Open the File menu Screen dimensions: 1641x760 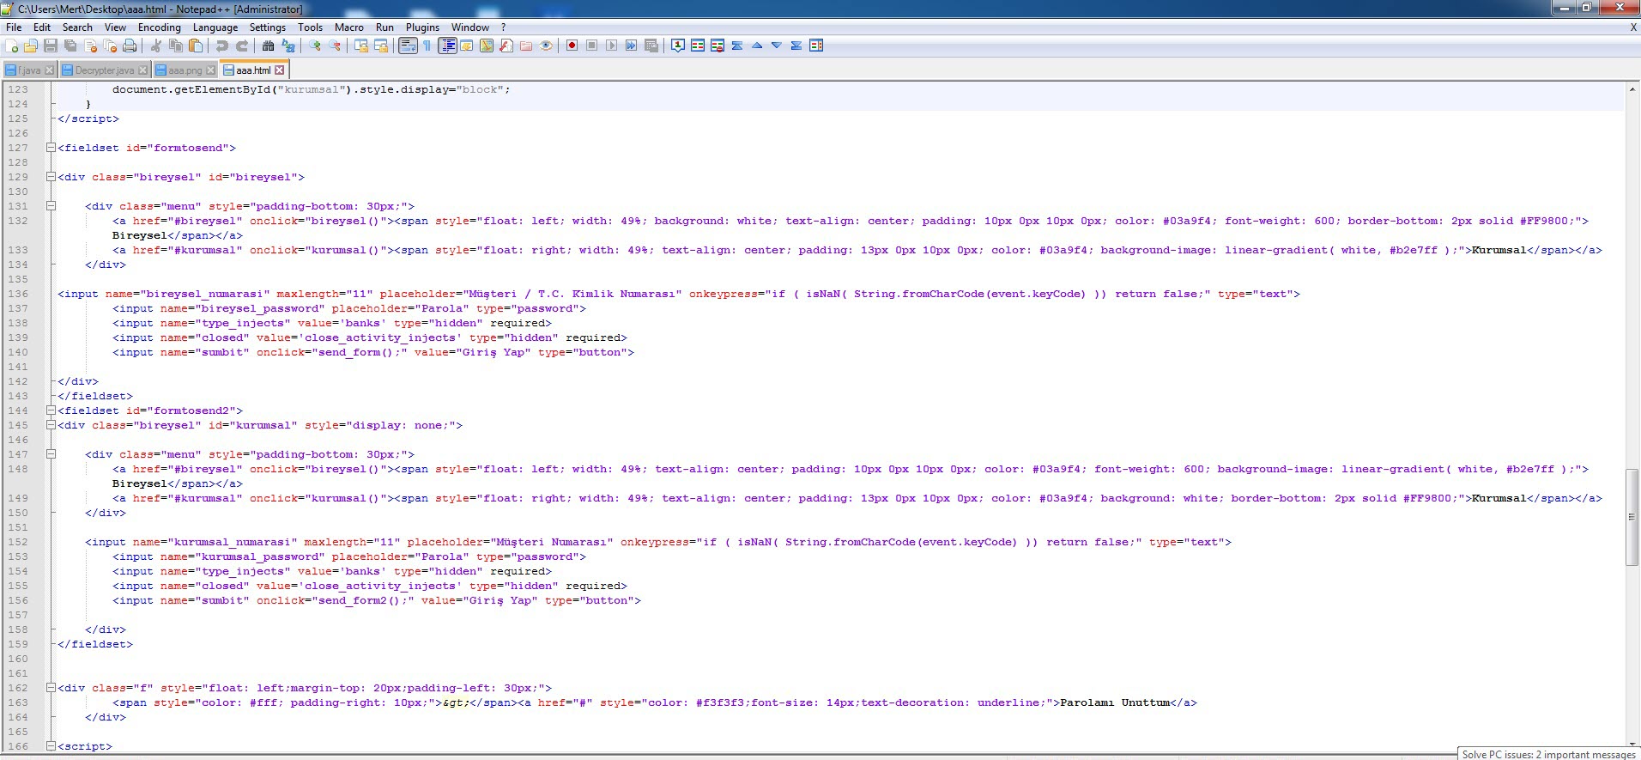14,27
